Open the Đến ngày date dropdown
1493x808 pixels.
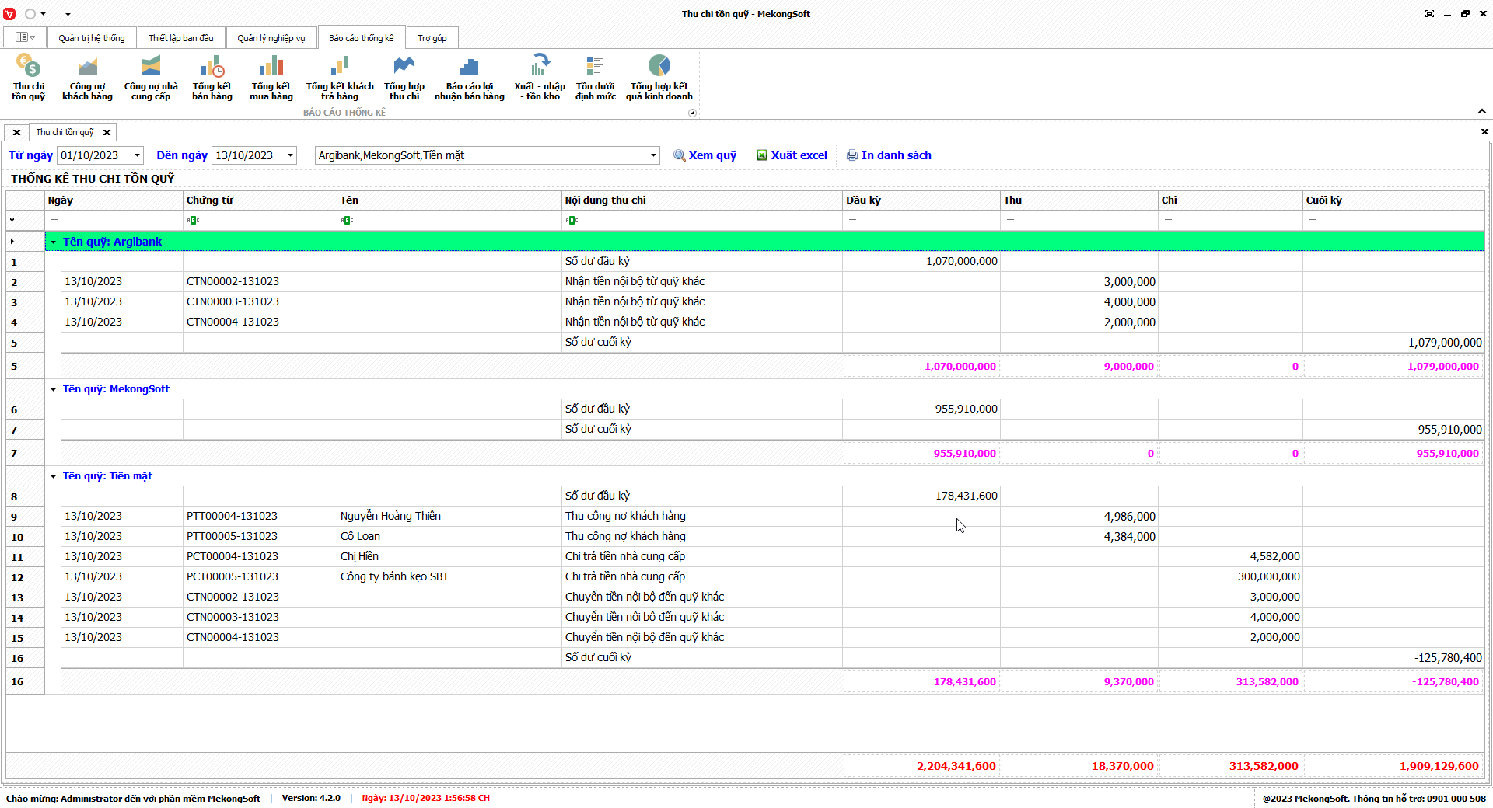pos(291,155)
